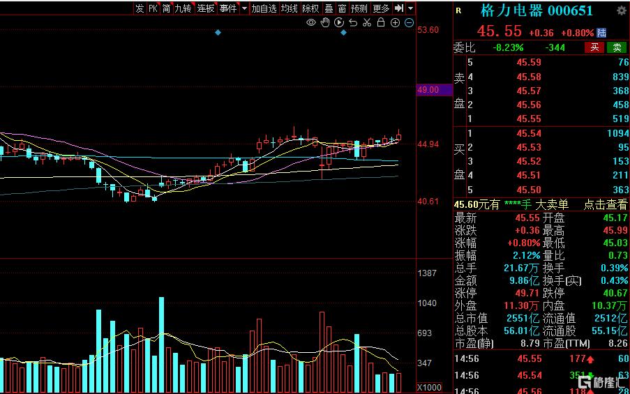The height and width of the screenshot is (394, 630).
Task: Toggle the chart lock icon
Action: (x=381, y=22)
